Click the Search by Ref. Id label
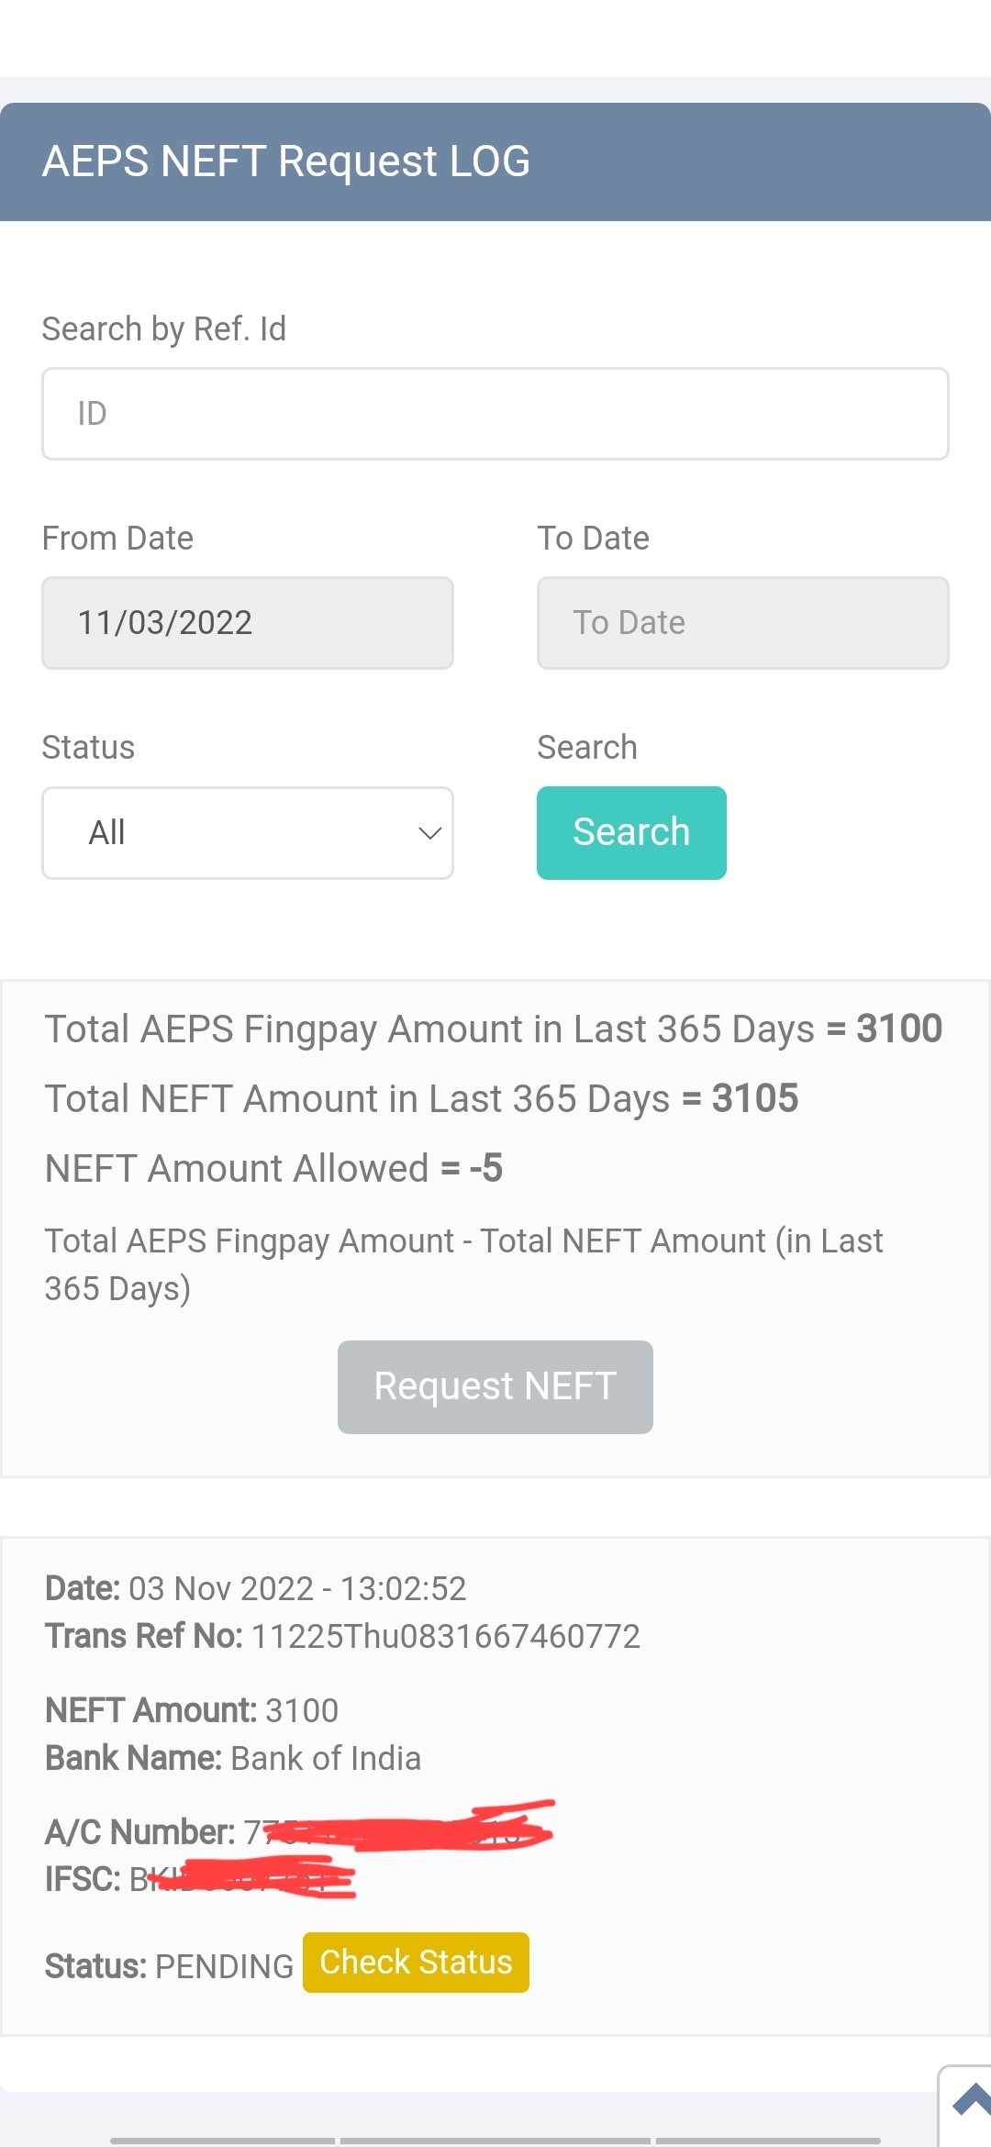 [x=164, y=328]
